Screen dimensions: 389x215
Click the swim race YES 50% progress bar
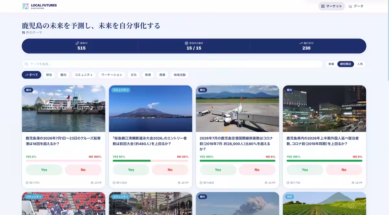(150, 161)
